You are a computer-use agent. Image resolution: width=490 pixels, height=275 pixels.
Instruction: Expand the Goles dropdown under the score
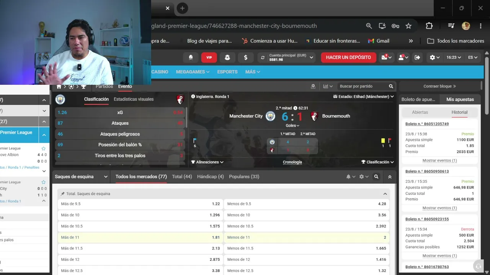pos(292,126)
